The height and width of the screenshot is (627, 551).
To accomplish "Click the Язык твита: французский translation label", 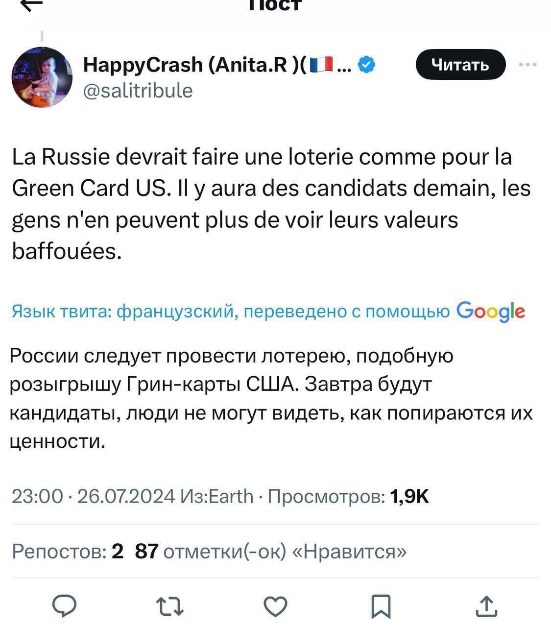I will [x=230, y=312].
